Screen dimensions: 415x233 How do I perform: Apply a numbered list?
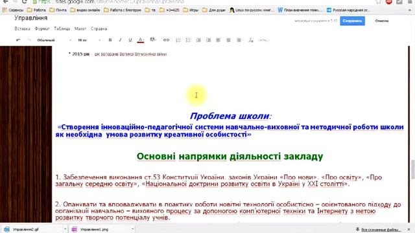pos(178,40)
